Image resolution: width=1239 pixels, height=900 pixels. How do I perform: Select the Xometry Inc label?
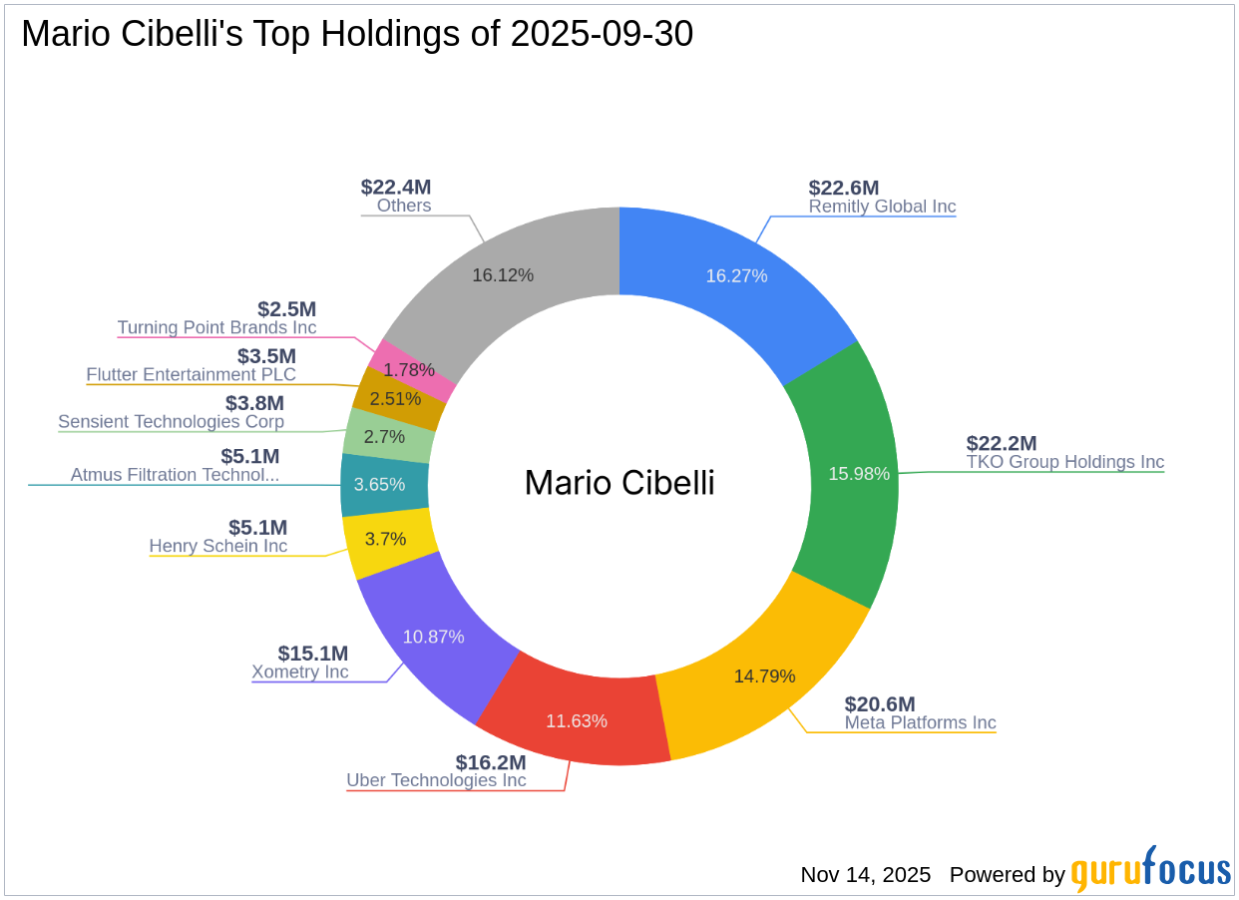pos(300,672)
